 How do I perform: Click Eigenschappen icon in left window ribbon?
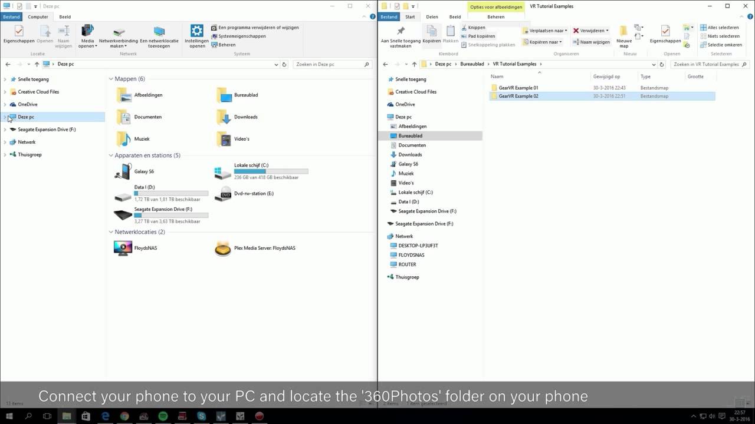pos(19,31)
